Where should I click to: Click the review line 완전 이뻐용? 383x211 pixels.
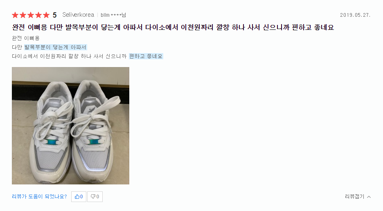(x=26, y=38)
